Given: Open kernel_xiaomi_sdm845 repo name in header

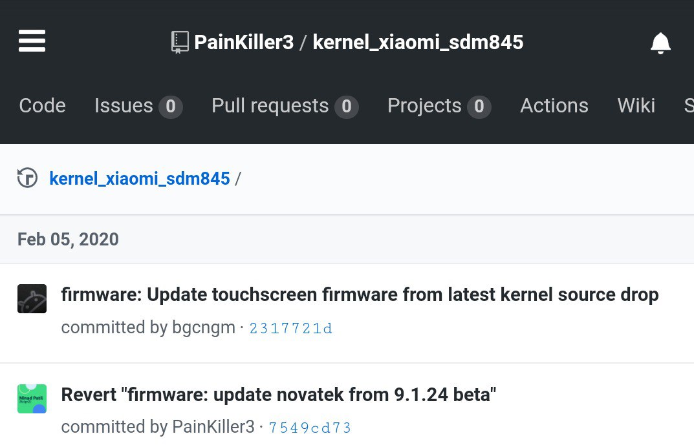Looking at the screenshot, I should click(418, 43).
